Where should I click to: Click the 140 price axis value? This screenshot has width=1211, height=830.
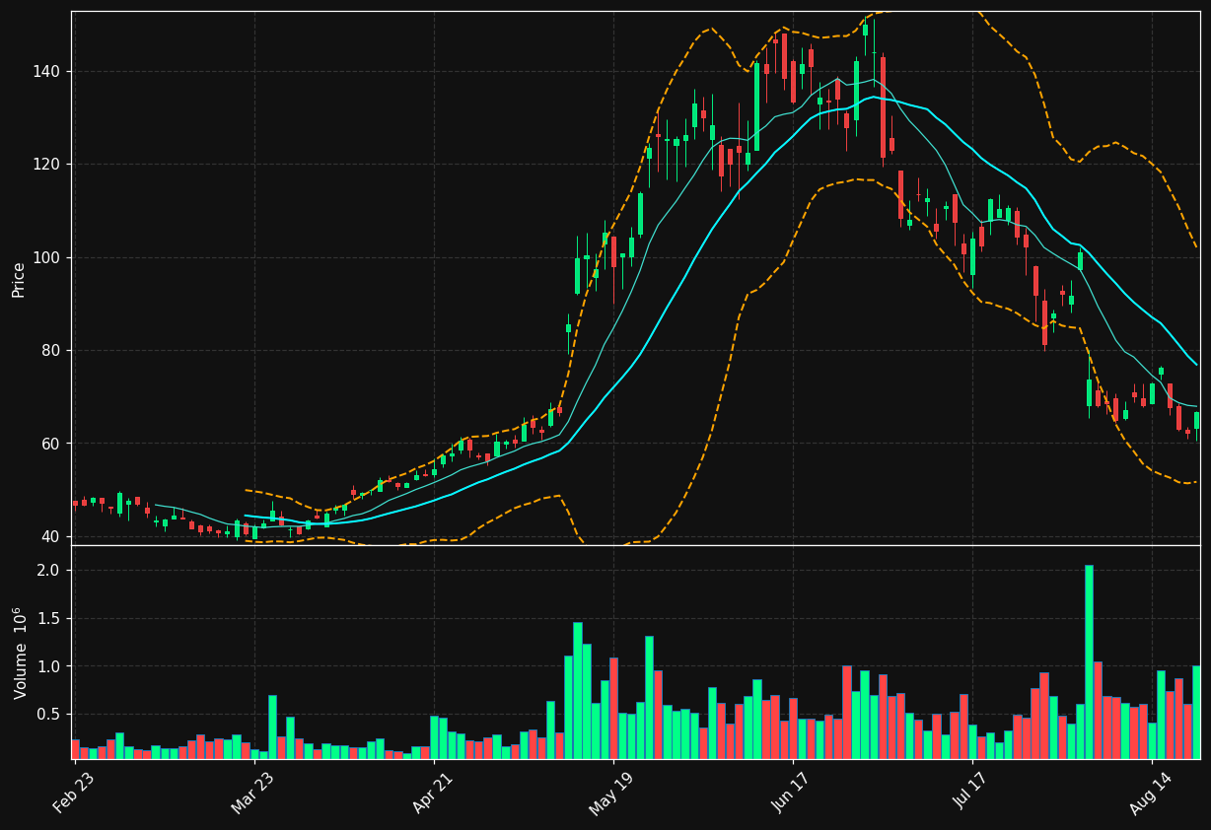[47, 72]
